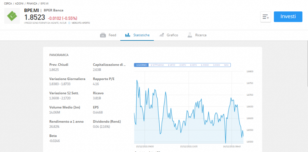Image resolution: width=308 pixels, height=152 pixels.
Task: Click the chart axis label 15/12/2021 13:05
Action: [189, 146]
